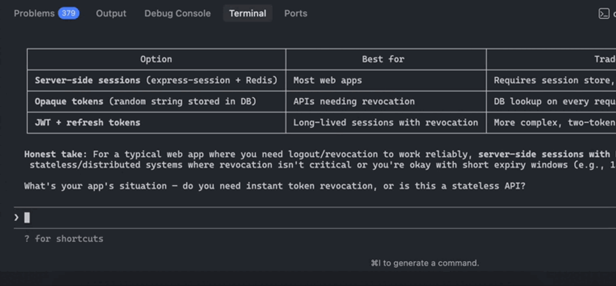This screenshot has height=286, width=616.
Task: Click the 379 problems count badge
Action: [69, 13]
